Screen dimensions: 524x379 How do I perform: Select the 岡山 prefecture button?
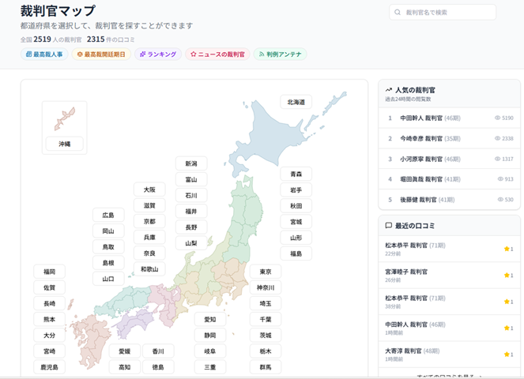coord(108,231)
